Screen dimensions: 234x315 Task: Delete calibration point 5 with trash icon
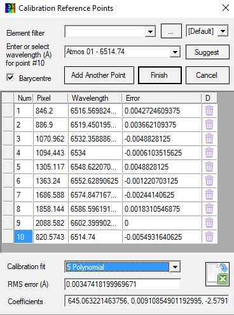click(209, 167)
